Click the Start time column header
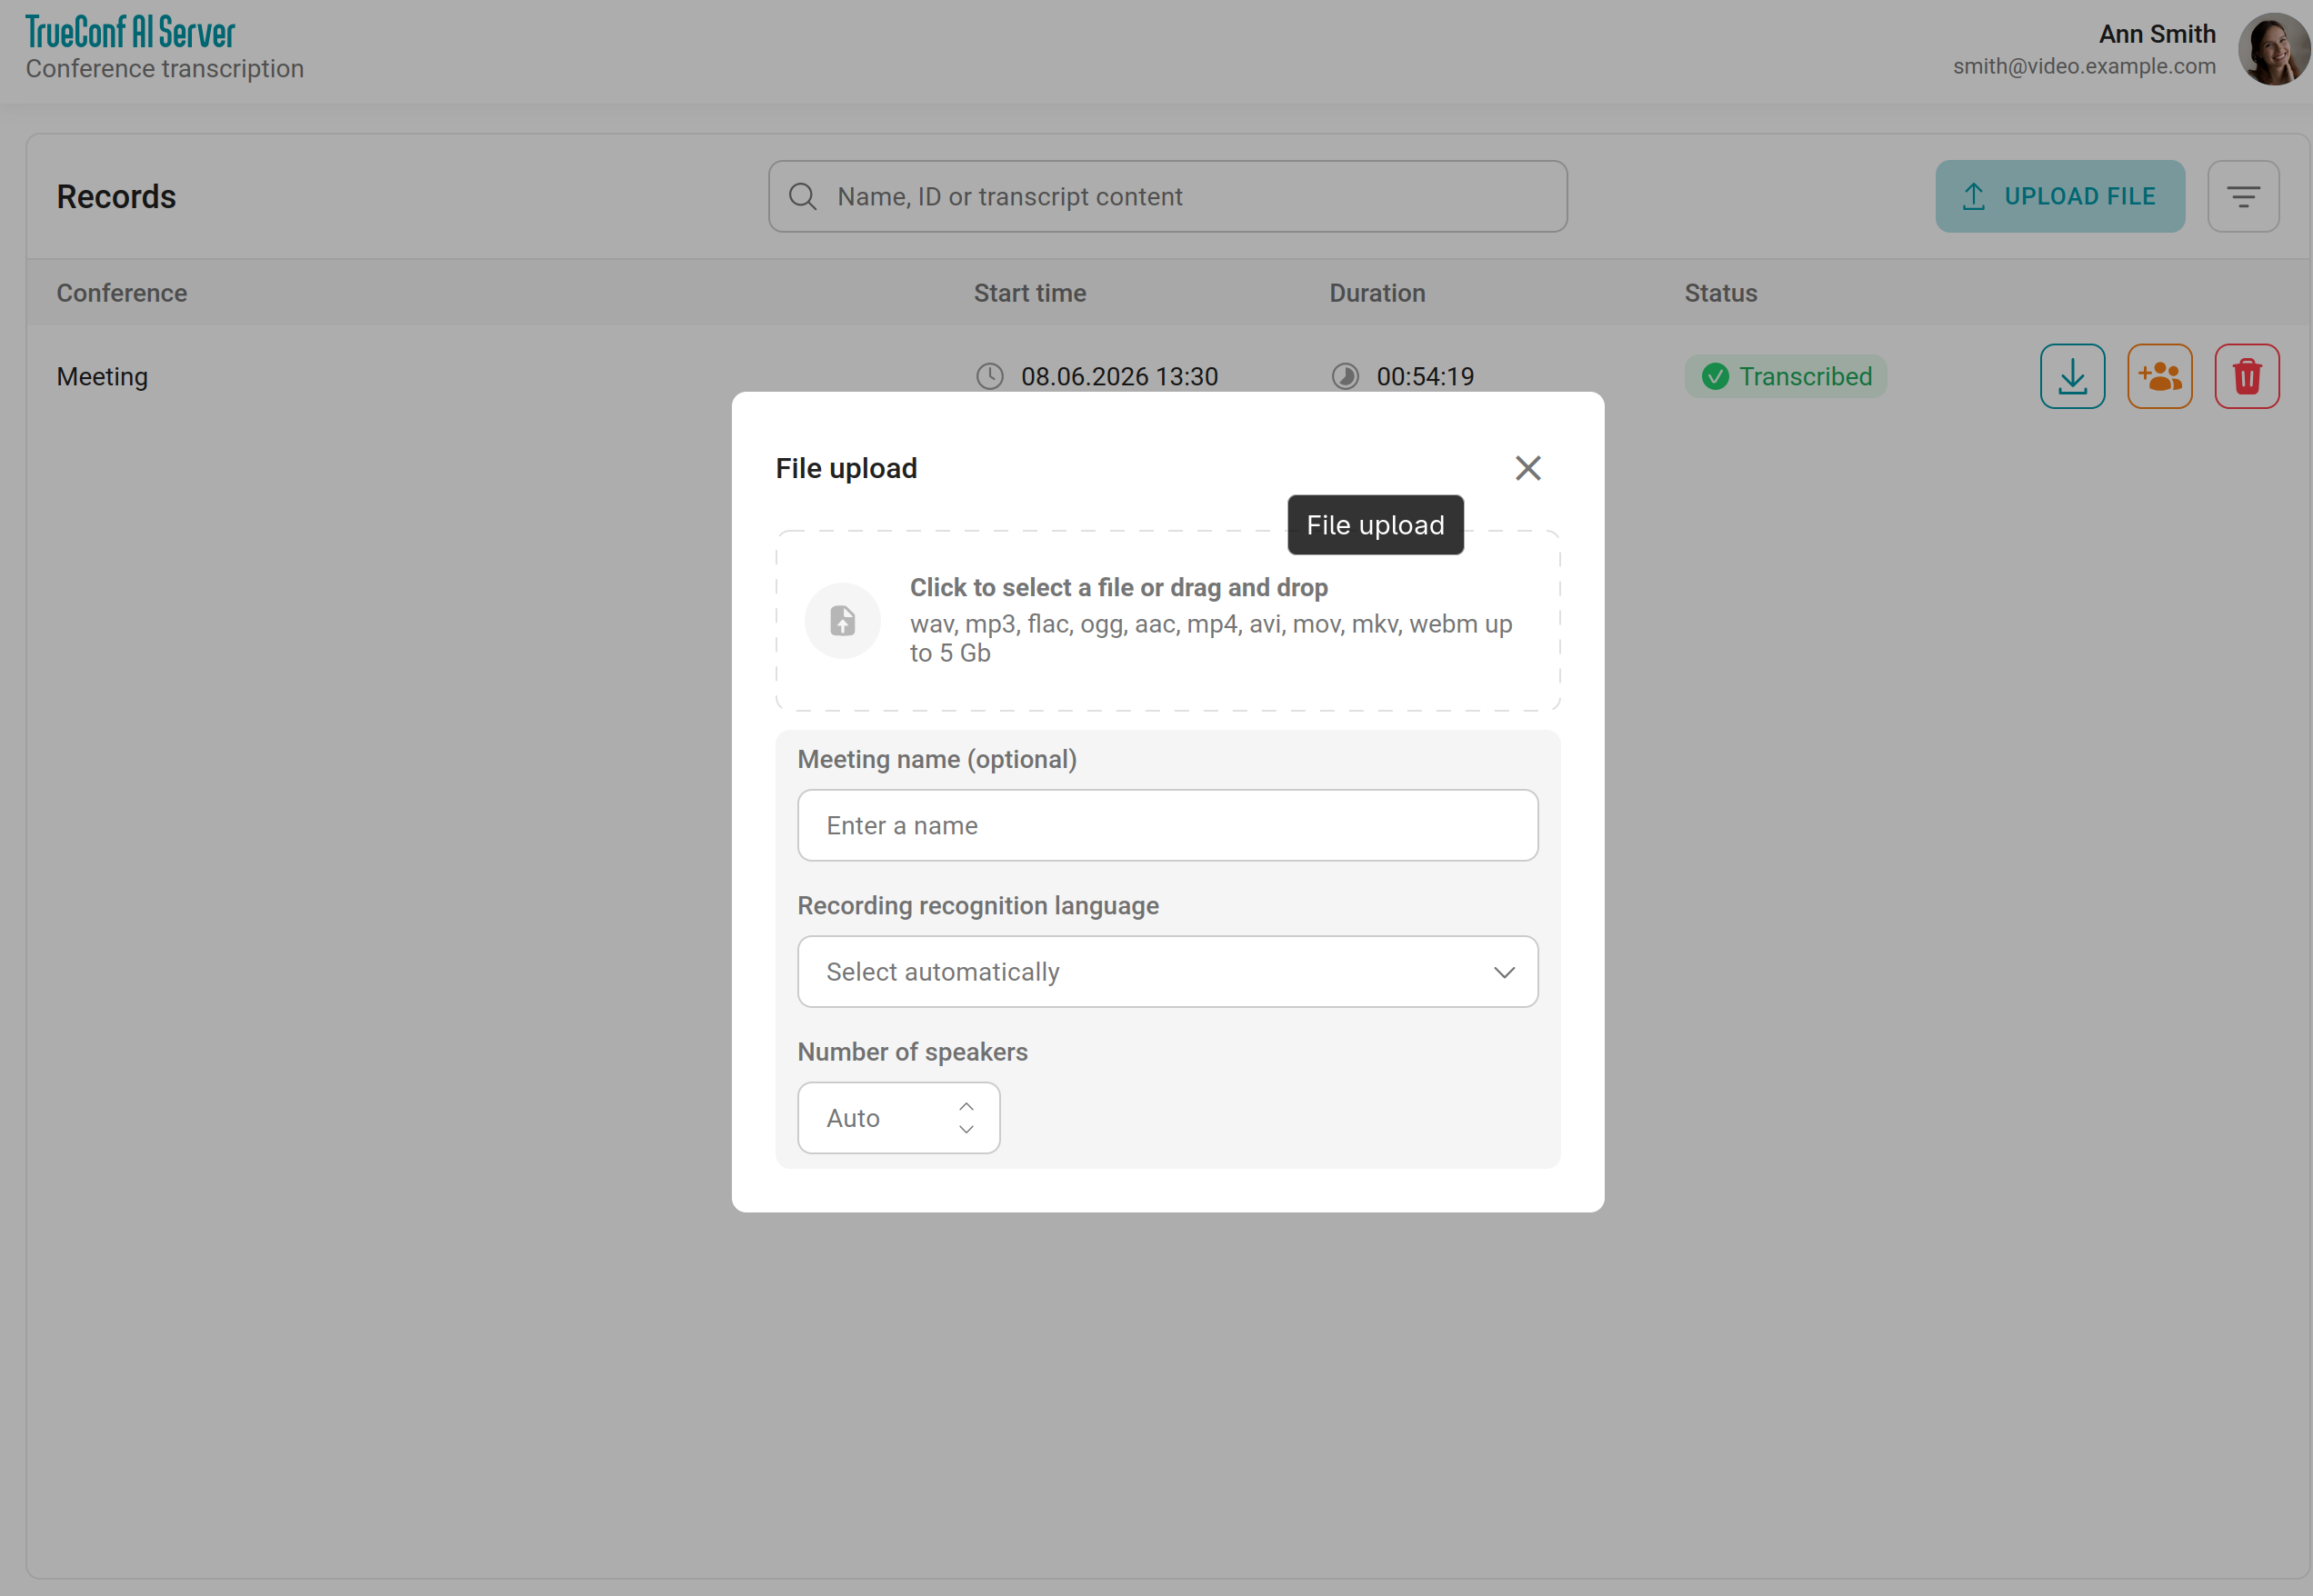2313x1596 pixels. 1029,293
